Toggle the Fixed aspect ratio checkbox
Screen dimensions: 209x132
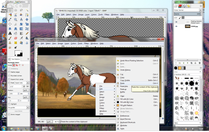coord(9,83)
